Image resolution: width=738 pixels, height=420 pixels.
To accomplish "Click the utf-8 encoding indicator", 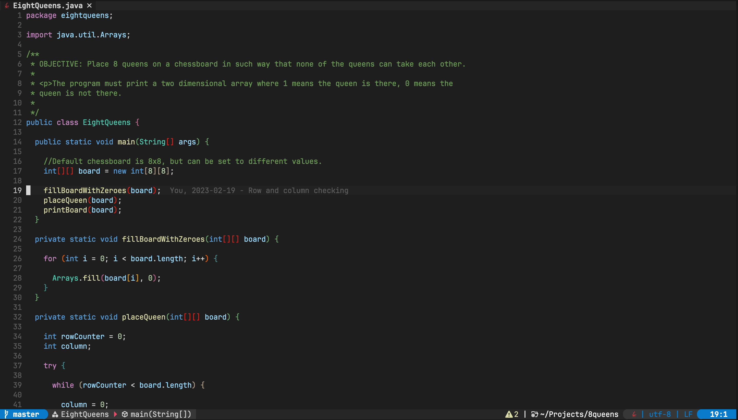I will (x=660, y=414).
